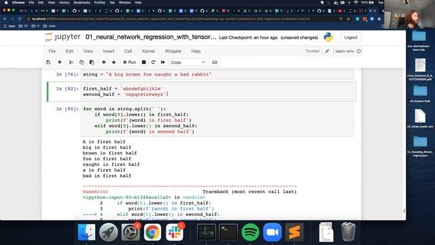
Task: Open Chrome from the Dock
Action: [x=152, y=232]
